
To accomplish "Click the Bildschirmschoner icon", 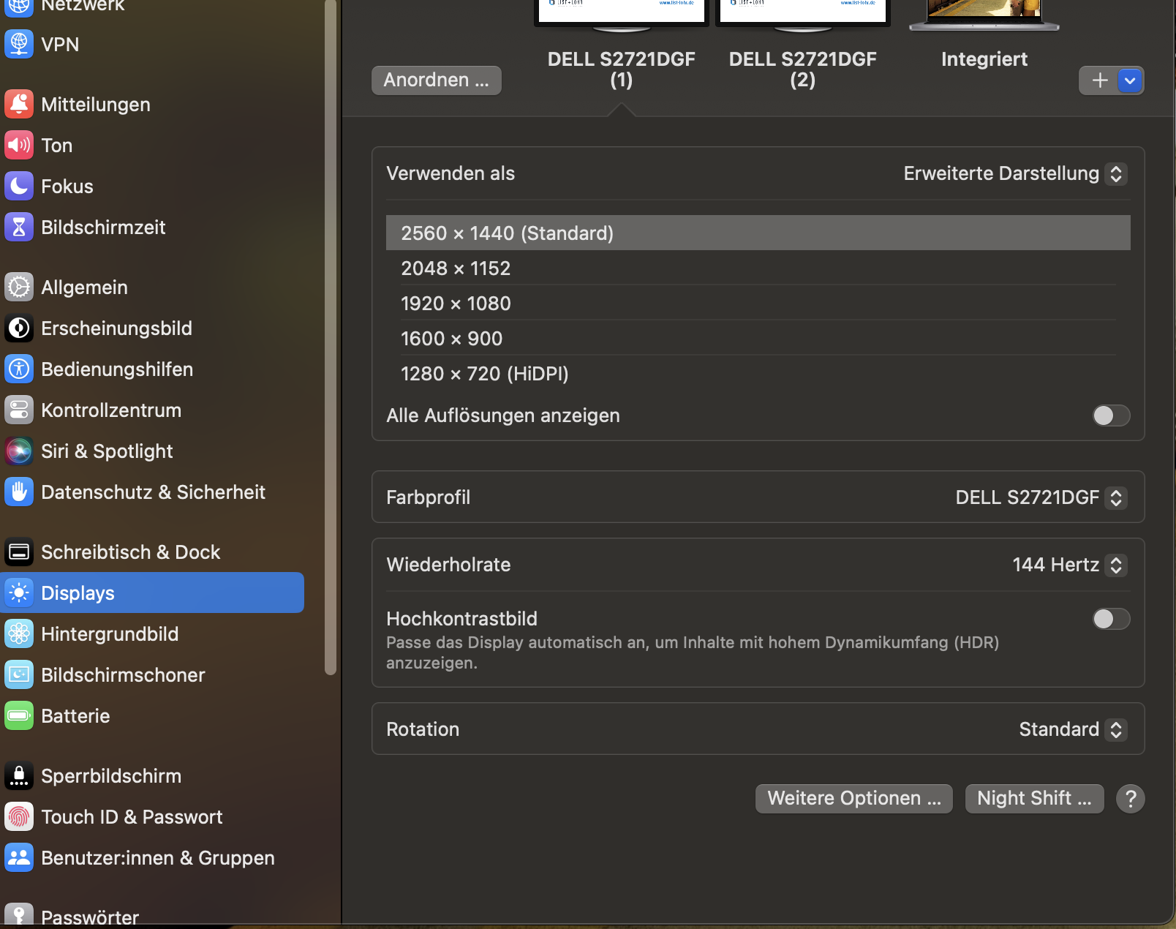I will [19, 674].
